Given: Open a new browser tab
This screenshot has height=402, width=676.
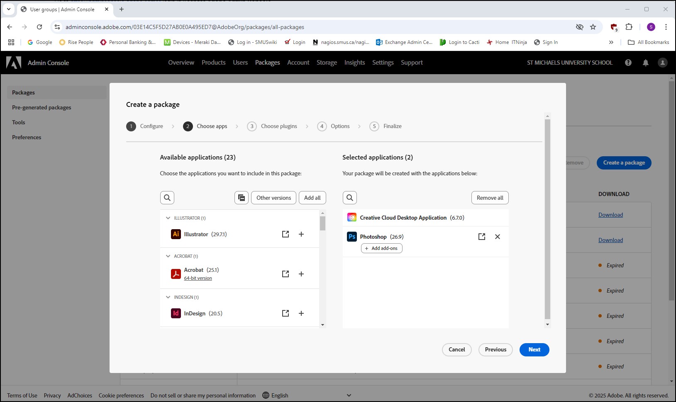Looking at the screenshot, I should (122, 9).
